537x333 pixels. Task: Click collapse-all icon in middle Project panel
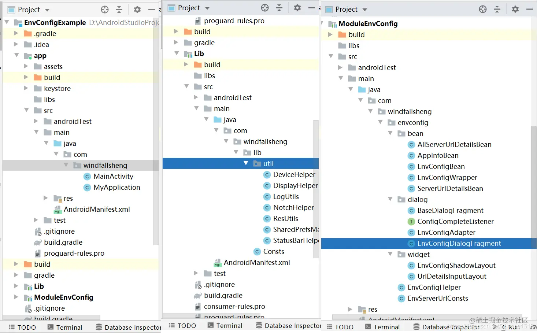(279, 8)
